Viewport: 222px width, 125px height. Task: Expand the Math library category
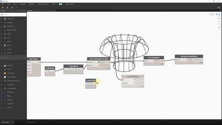(x=1, y=42)
